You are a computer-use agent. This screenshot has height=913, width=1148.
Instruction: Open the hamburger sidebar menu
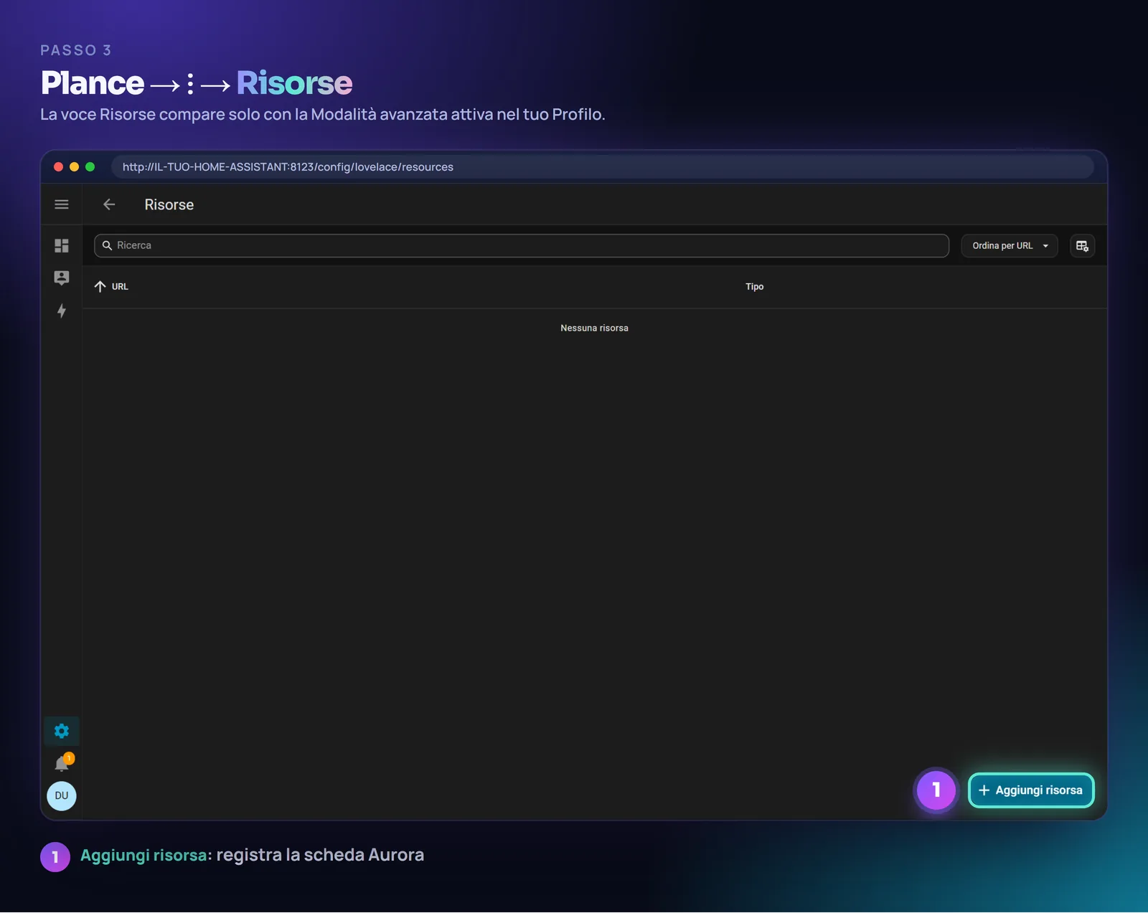coord(62,204)
